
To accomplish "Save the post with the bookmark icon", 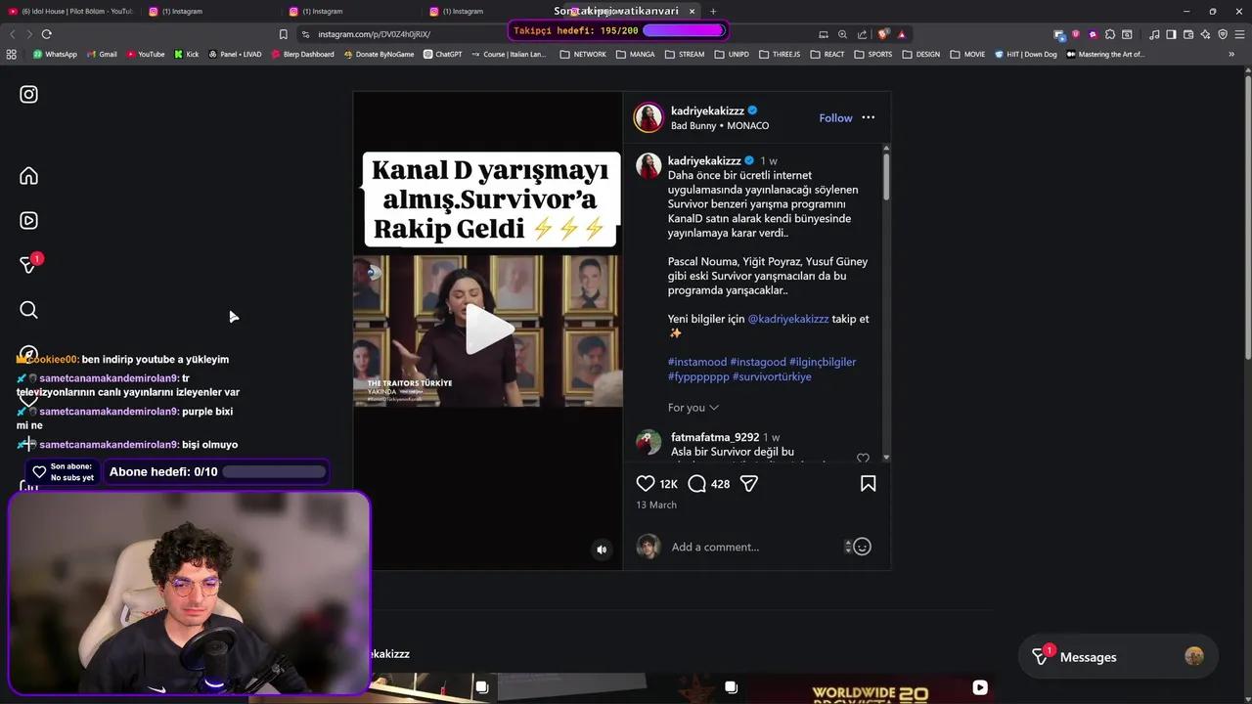I will [x=868, y=483].
